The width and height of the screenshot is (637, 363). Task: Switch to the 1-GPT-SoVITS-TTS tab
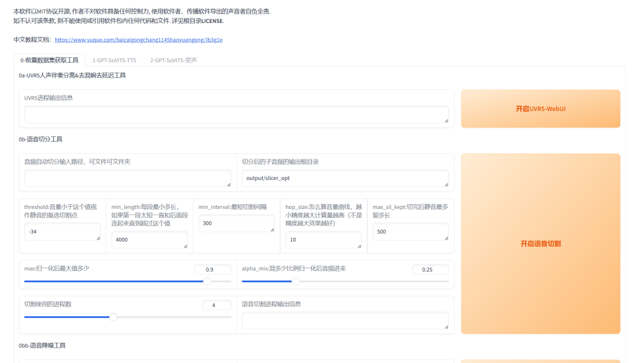114,60
